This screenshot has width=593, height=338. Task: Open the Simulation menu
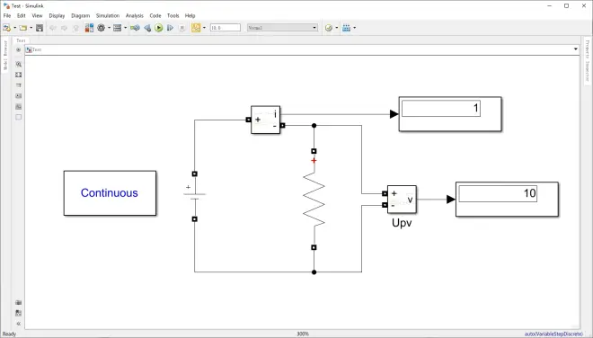click(108, 15)
